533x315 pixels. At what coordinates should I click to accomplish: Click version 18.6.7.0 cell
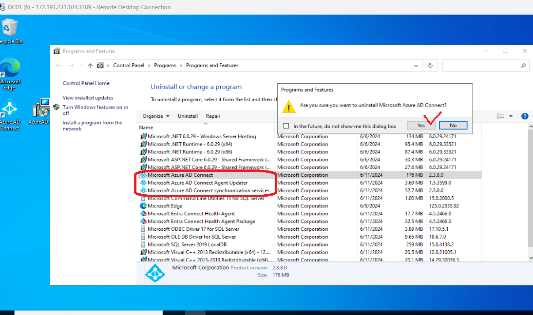pyautogui.click(x=438, y=237)
